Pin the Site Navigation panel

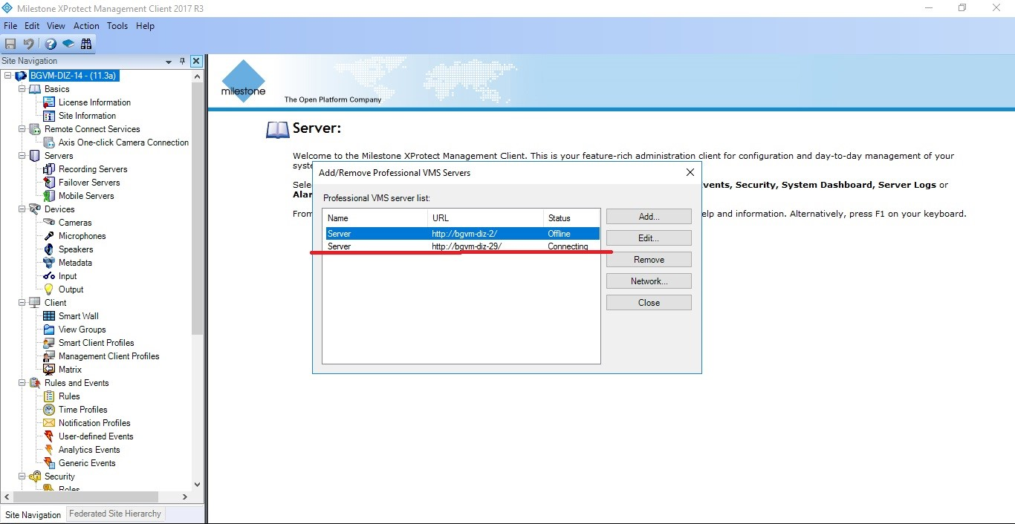coord(183,62)
